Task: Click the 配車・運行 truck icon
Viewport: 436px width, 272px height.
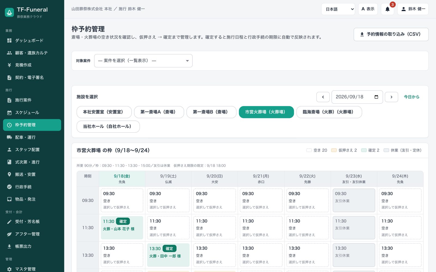Action: click(9, 137)
